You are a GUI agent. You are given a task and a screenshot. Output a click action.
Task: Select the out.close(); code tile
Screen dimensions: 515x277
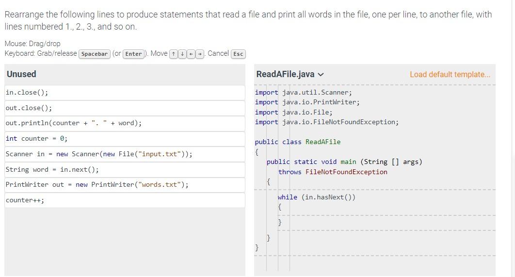click(125, 108)
